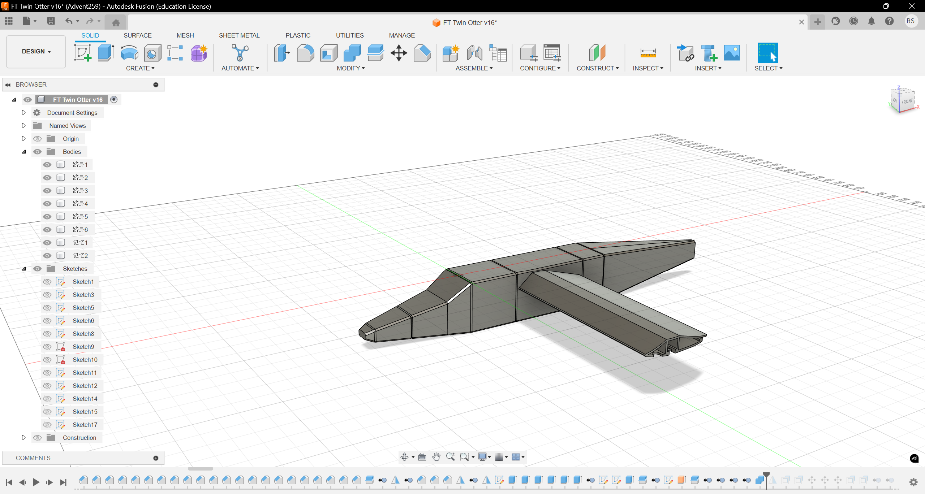The width and height of the screenshot is (925, 494).
Task: Save the document with the disk icon
Action: pos(51,21)
